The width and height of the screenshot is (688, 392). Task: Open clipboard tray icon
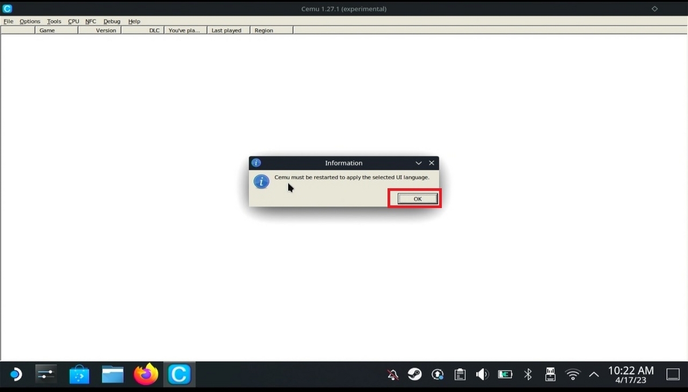[x=460, y=375]
